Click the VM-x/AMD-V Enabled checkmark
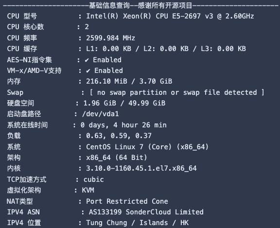280x228 pixels. [x=88, y=71]
